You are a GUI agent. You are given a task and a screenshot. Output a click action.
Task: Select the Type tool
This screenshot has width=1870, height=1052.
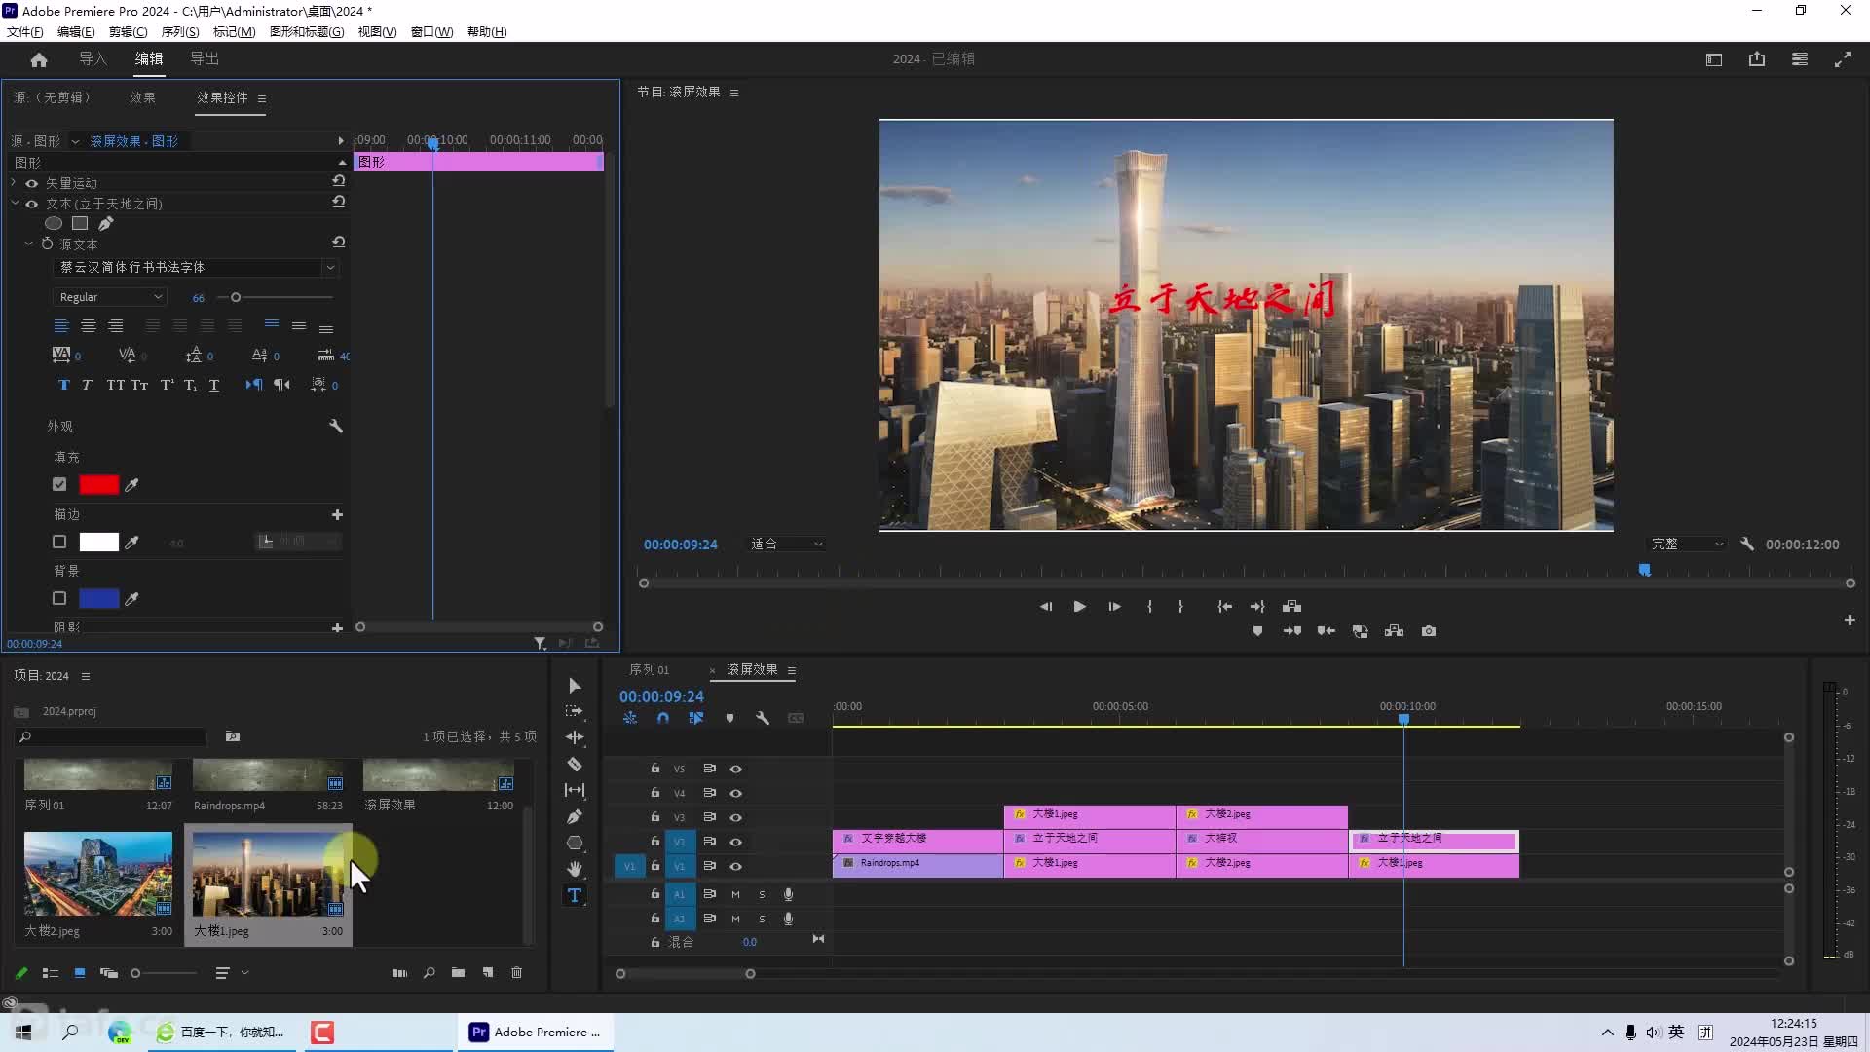tap(574, 895)
